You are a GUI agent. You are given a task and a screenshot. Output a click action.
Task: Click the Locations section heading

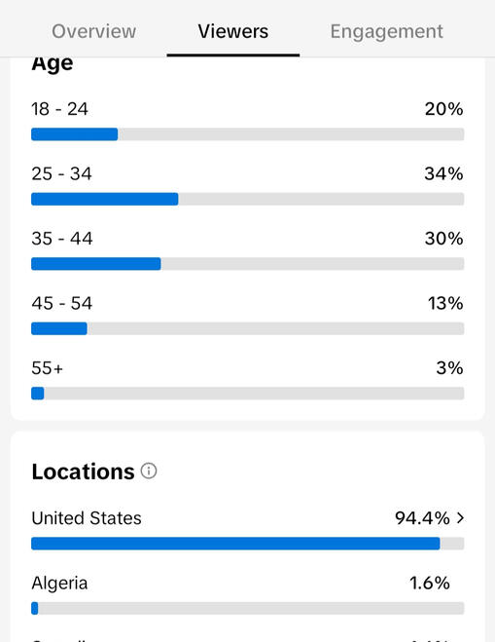(x=83, y=472)
